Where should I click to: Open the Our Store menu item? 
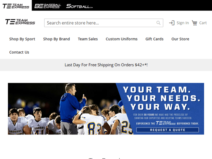coord(180,39)
